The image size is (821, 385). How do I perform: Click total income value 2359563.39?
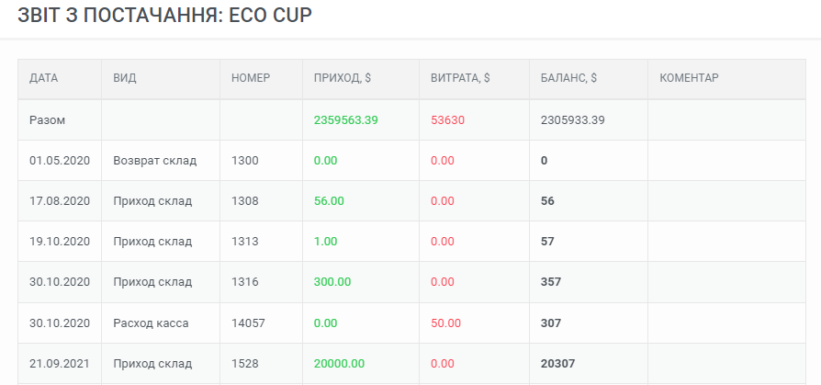point(345,120)
